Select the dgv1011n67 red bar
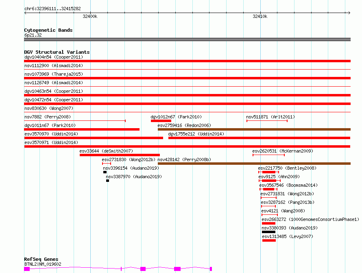362x273 pixels. (x=82, y=129)
